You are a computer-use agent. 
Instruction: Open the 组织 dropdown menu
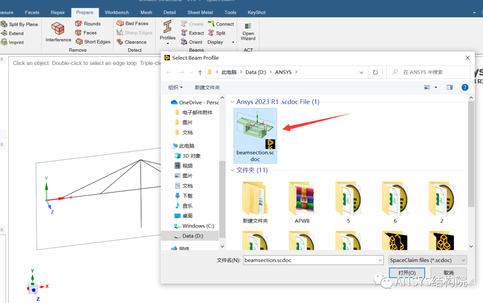coord(175,87)
